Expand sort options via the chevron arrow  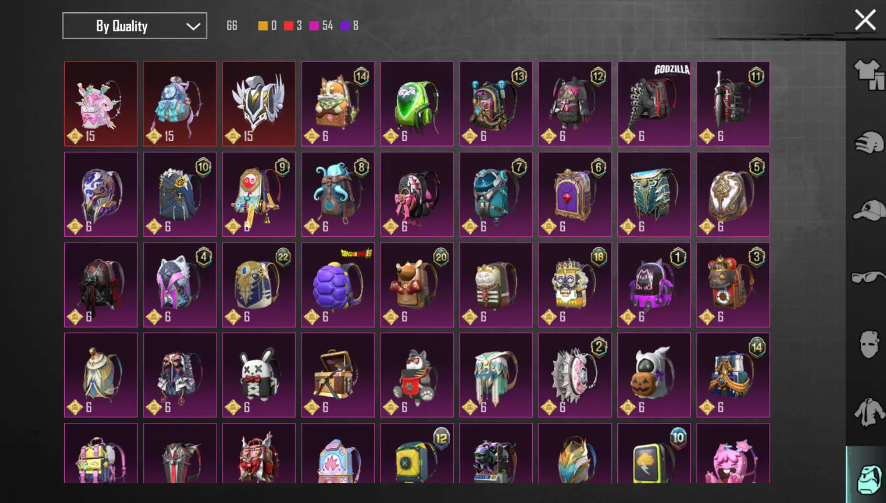click(193, 26)
